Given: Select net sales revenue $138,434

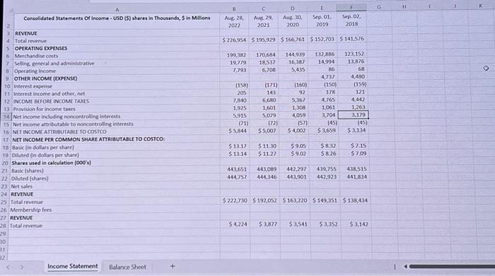Looking at the screenshot, I should point(355,200).
